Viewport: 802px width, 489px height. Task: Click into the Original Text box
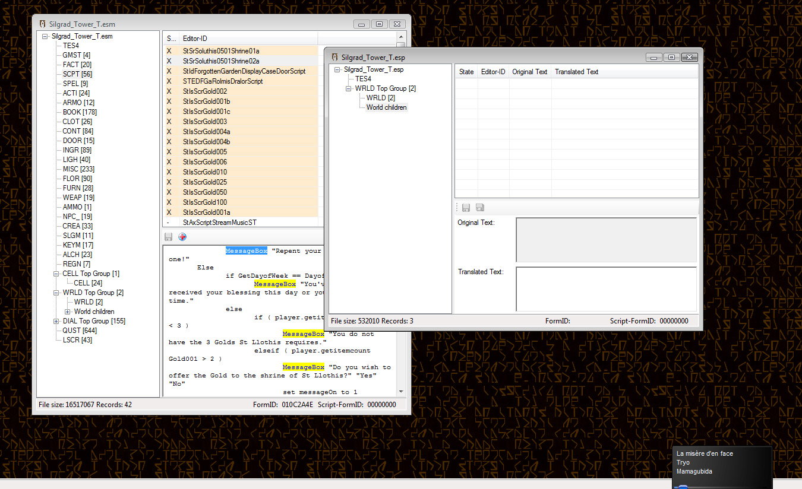[x=606, y=240]
